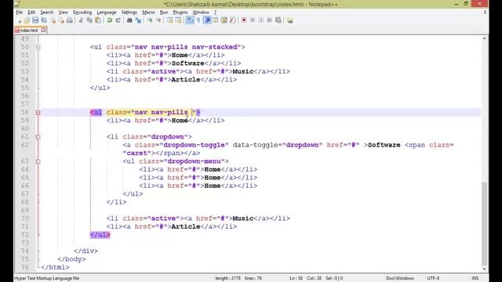Click the word 'Software' on line 62

384,145
